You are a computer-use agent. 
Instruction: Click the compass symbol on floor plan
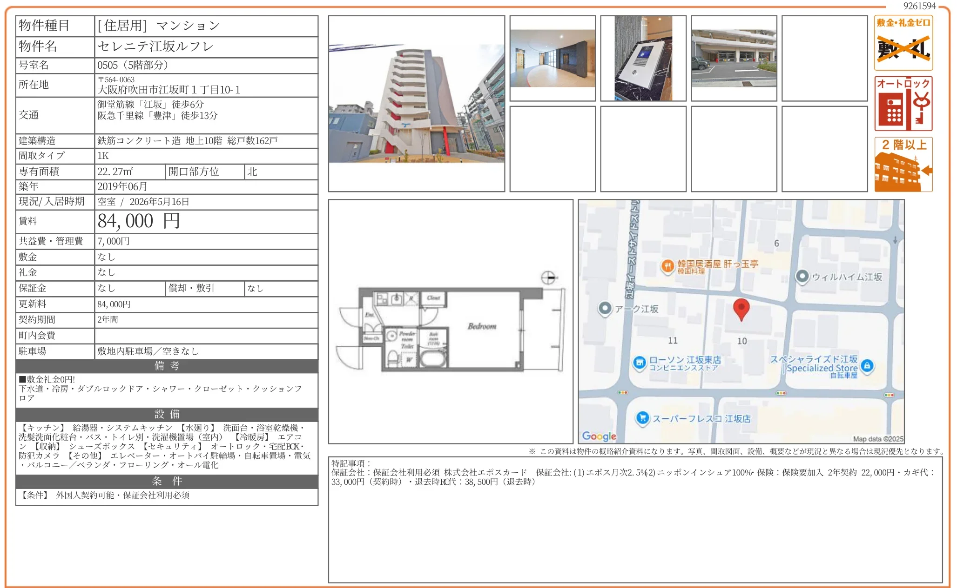click(x=548, y=278)
